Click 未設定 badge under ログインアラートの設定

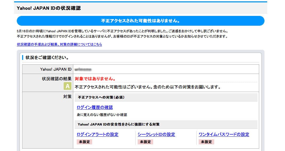(x=84, y=142)
